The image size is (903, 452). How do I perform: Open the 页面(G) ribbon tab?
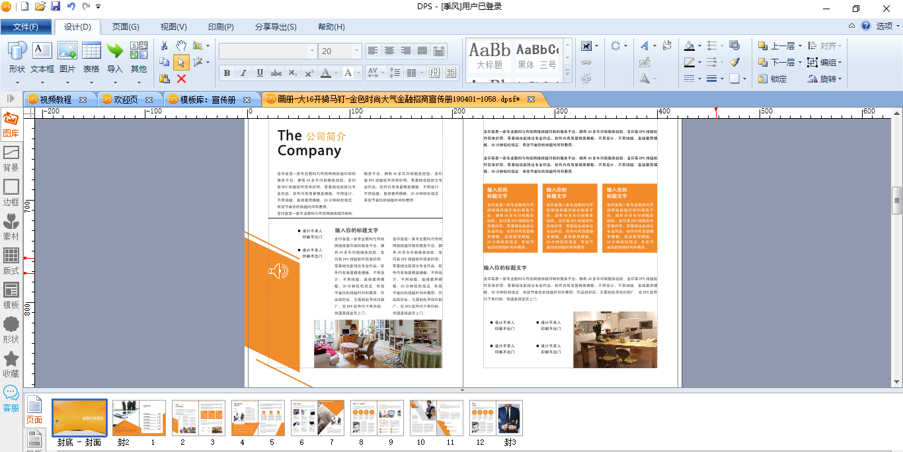point(125,27)
